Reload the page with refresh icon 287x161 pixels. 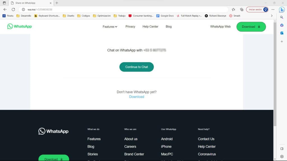[x=13, y=9]
